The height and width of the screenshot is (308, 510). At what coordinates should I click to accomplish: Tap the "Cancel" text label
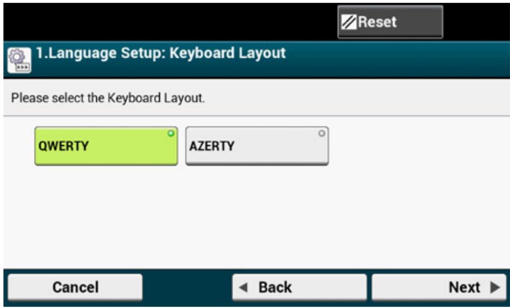[x=75, y=288]
